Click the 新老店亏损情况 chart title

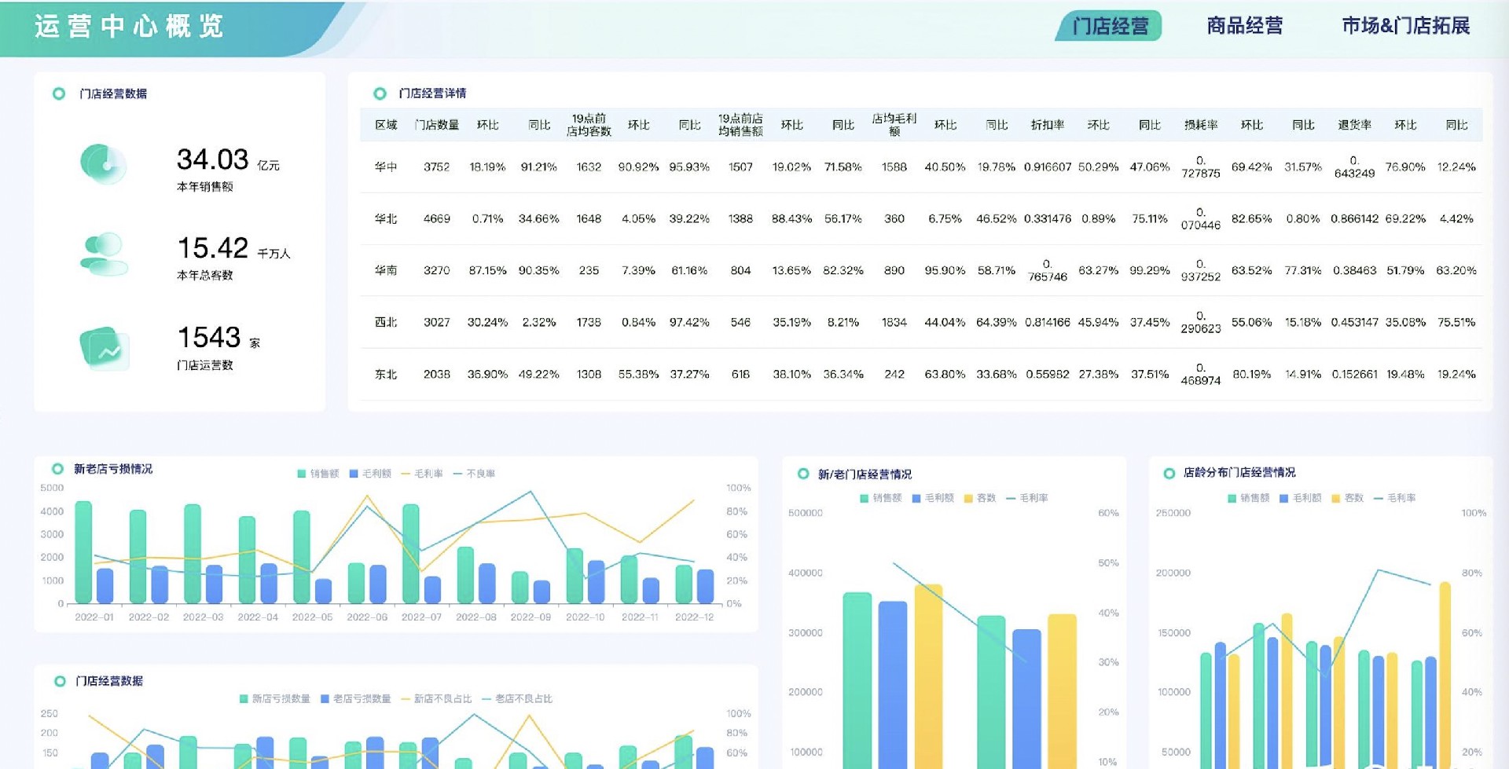click(113, 469)
